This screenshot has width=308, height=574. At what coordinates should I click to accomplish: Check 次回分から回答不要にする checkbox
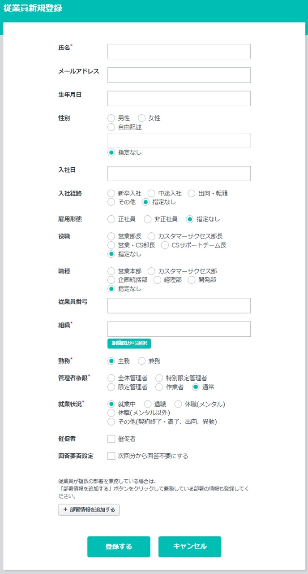click(111, 456)
